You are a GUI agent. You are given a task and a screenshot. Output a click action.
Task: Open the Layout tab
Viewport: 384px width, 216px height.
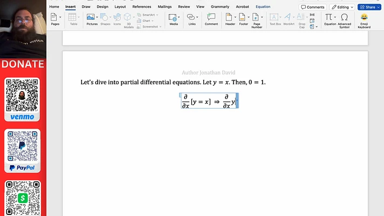[x=120, y=7]
